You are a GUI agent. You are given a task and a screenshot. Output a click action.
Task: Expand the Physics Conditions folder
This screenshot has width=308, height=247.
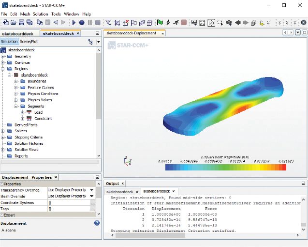coord(15,93)
